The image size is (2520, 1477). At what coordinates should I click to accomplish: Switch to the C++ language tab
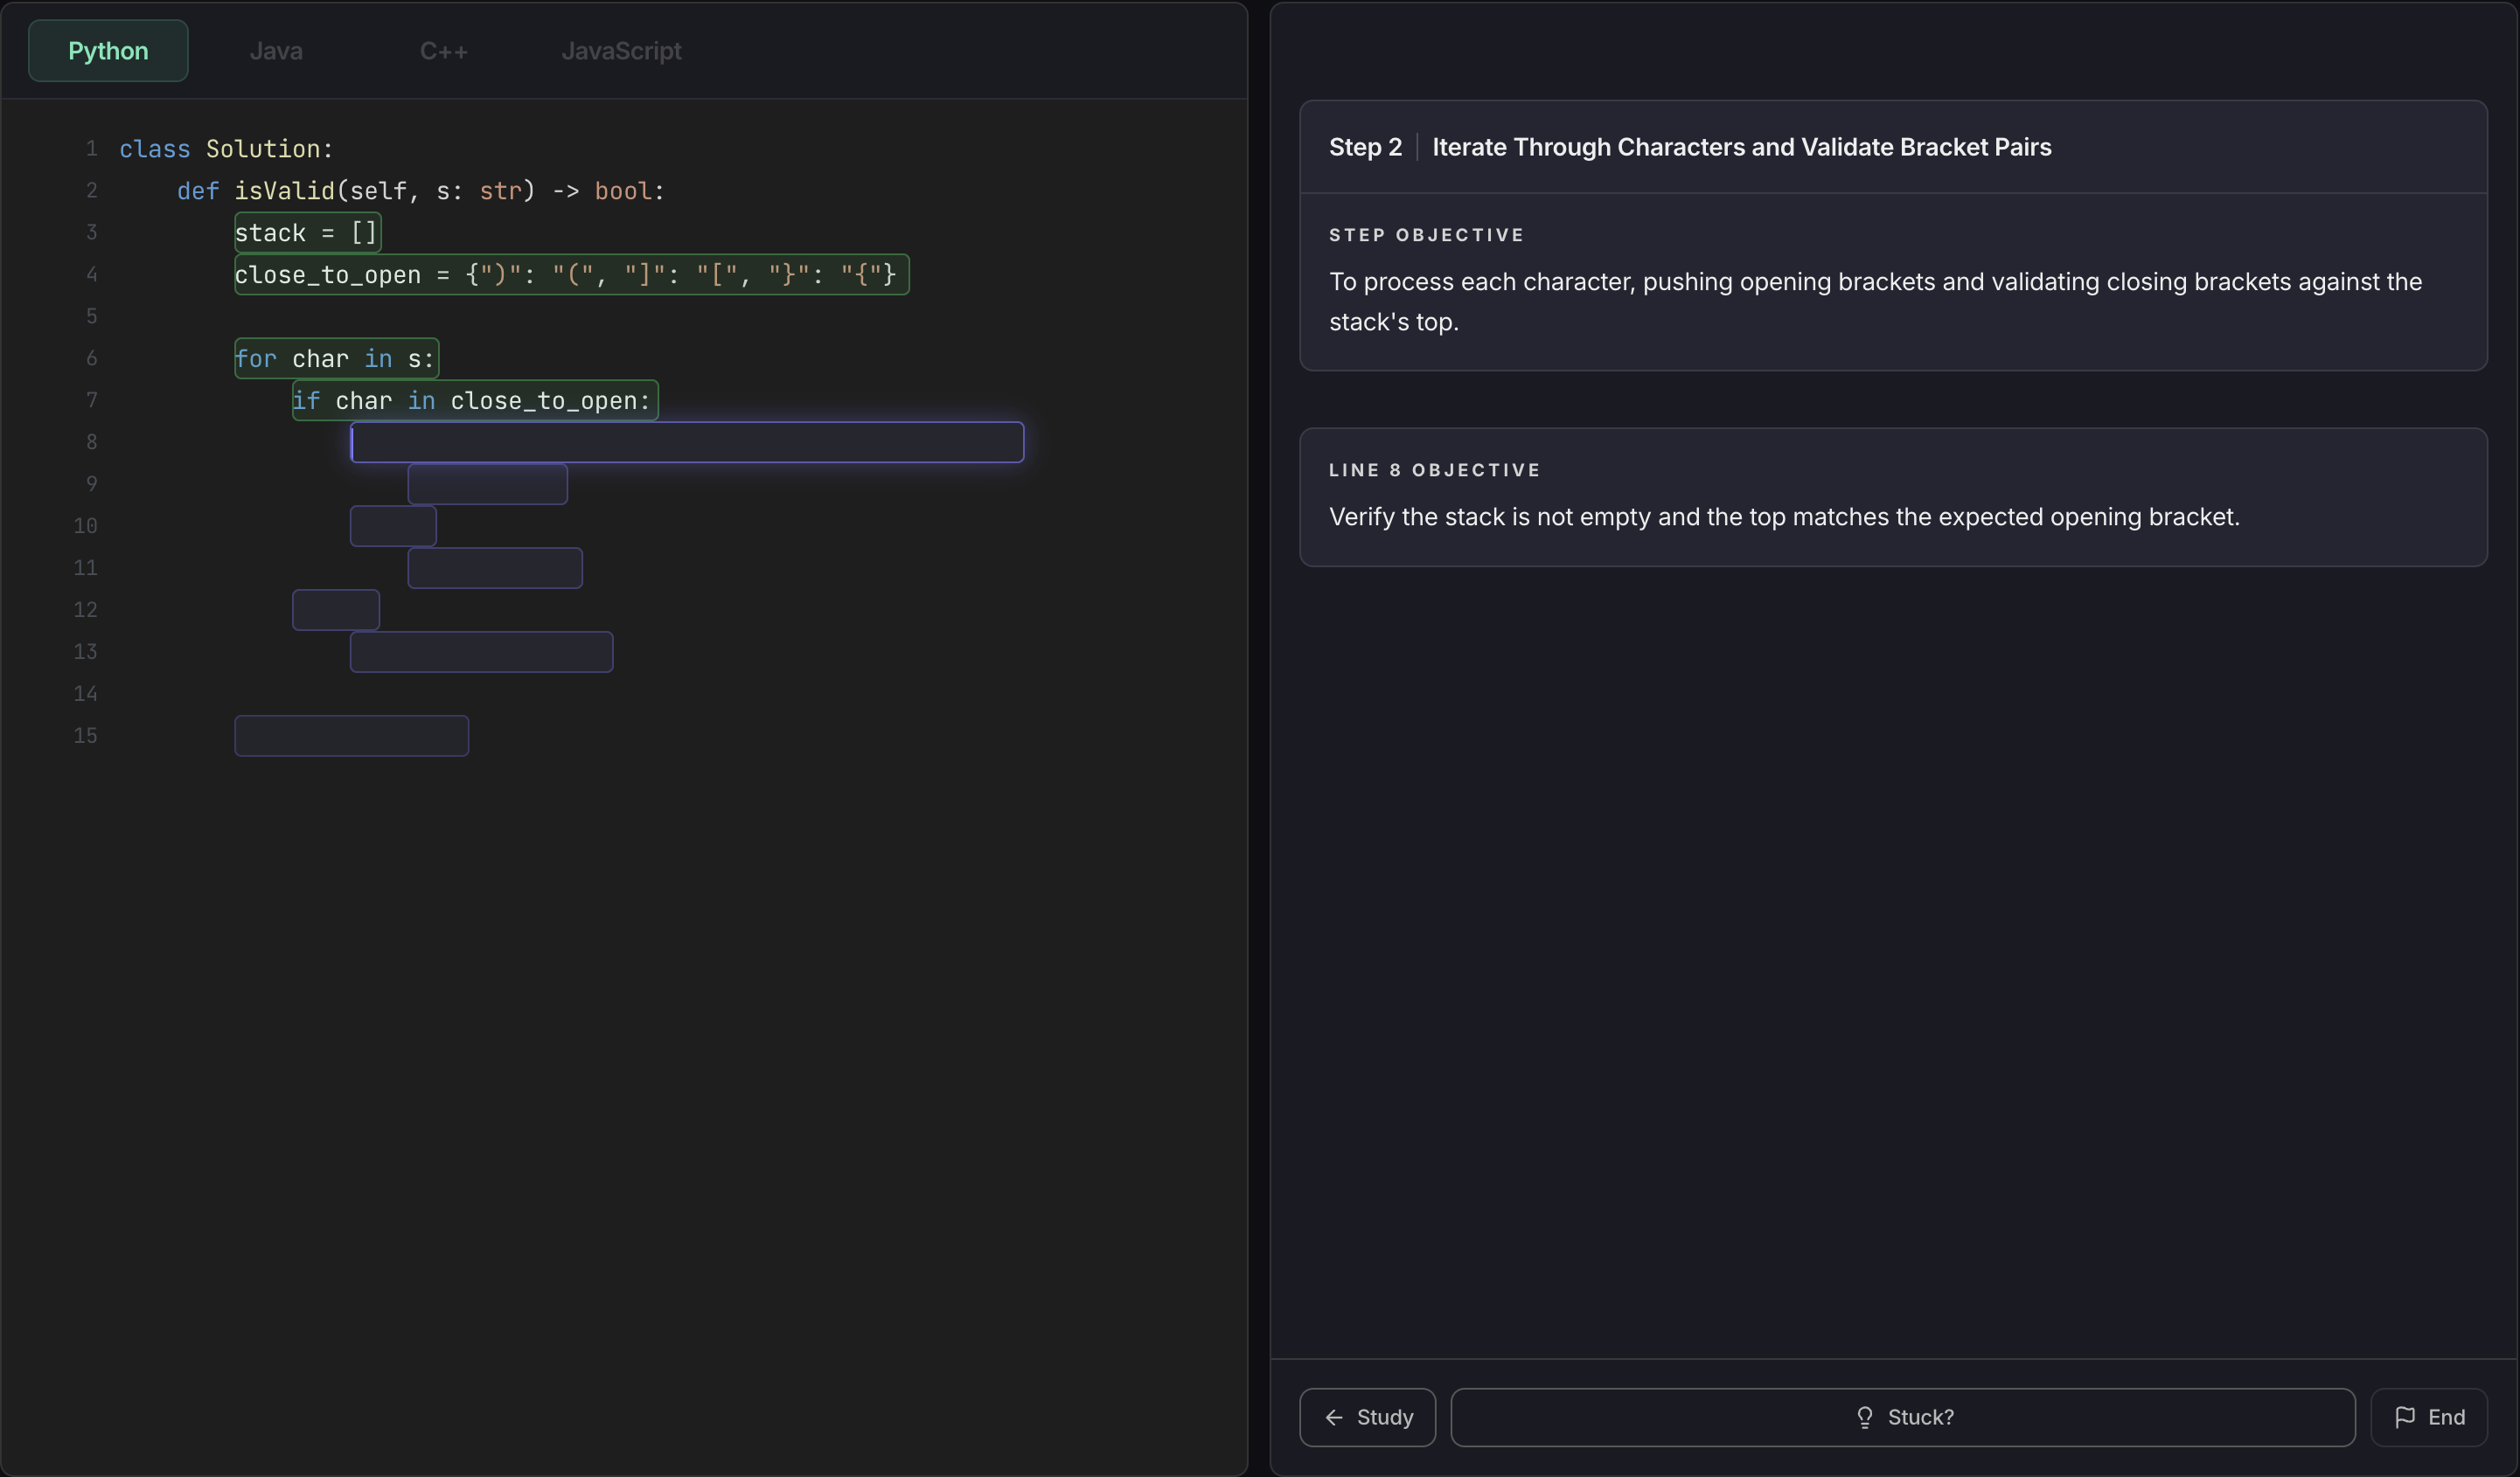[x=443, y=50]
